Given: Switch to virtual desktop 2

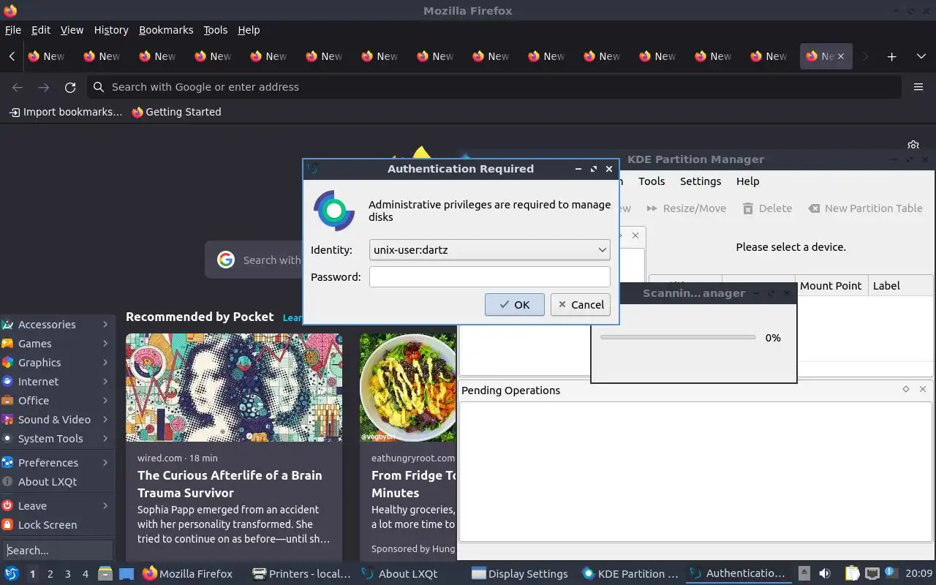Looking at the screenshot, I should click(x=50, y=574).
